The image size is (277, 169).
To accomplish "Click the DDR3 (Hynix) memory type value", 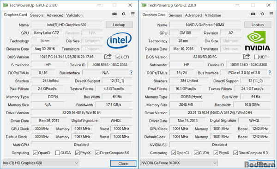I will [x=191, y=97].
